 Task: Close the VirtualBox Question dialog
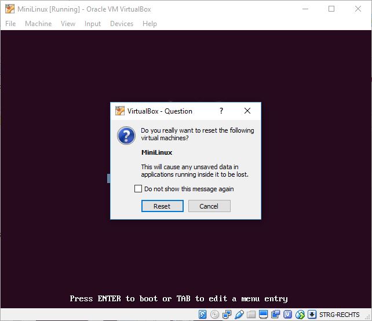(x=247, y=111)
